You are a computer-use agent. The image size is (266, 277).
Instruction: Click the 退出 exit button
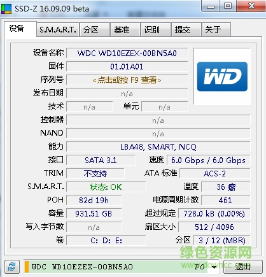point(243,267)
